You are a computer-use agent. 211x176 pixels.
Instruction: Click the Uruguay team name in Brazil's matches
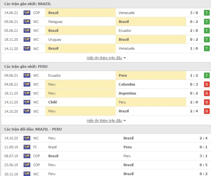tap(55, 40)
